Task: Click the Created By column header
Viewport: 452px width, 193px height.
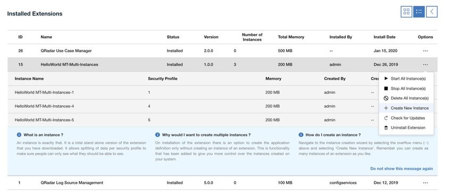Action: click(x=334, y=78)
